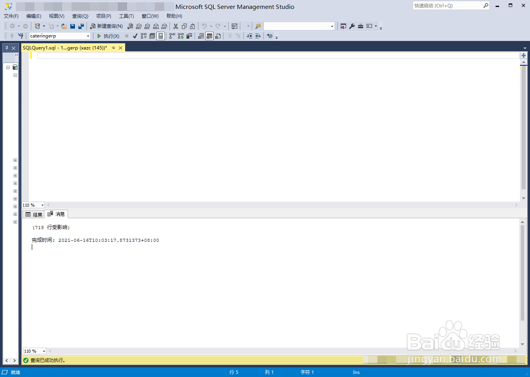Viewport: 530px width, 377px height.
Task: Open the Undo history dropdown arrow
Action: coord(211,26)
